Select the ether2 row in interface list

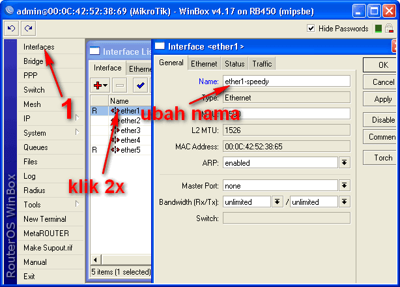pyautogui.click(x=121, y=121)
